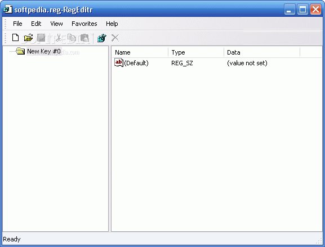Click the registry cubes toolbar icon
Image resolution: width=325 pixels, height=247 pixels.
(102, 38)
